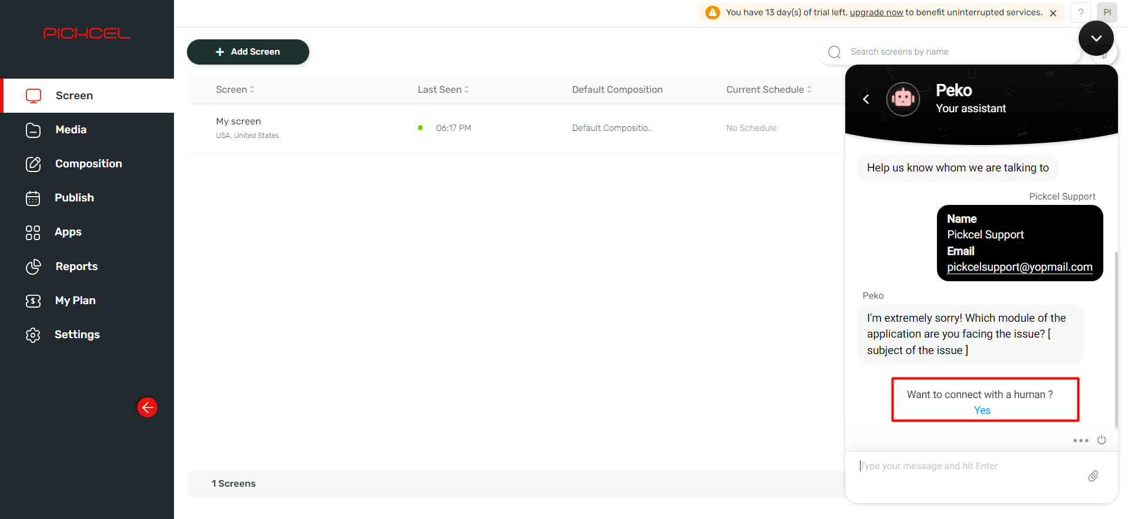Screen dimensions: 1128x519
Task: Sort table by Current Schedule column
Action: point(768,89)
